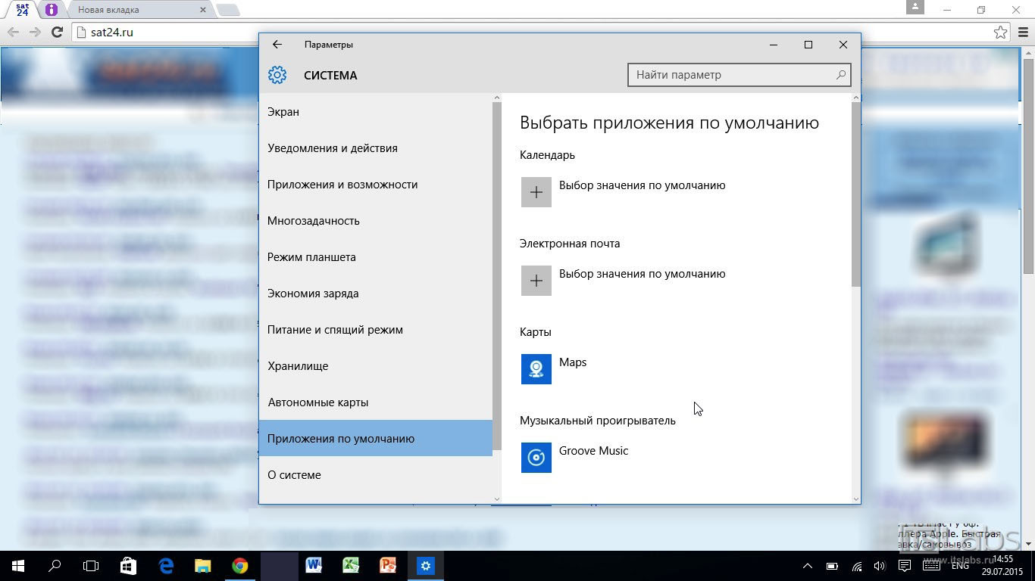Select Приложения и возможности in the sidebar
Image resolution: width=1035 pixels, height=581 pixels.
point(376,185)
